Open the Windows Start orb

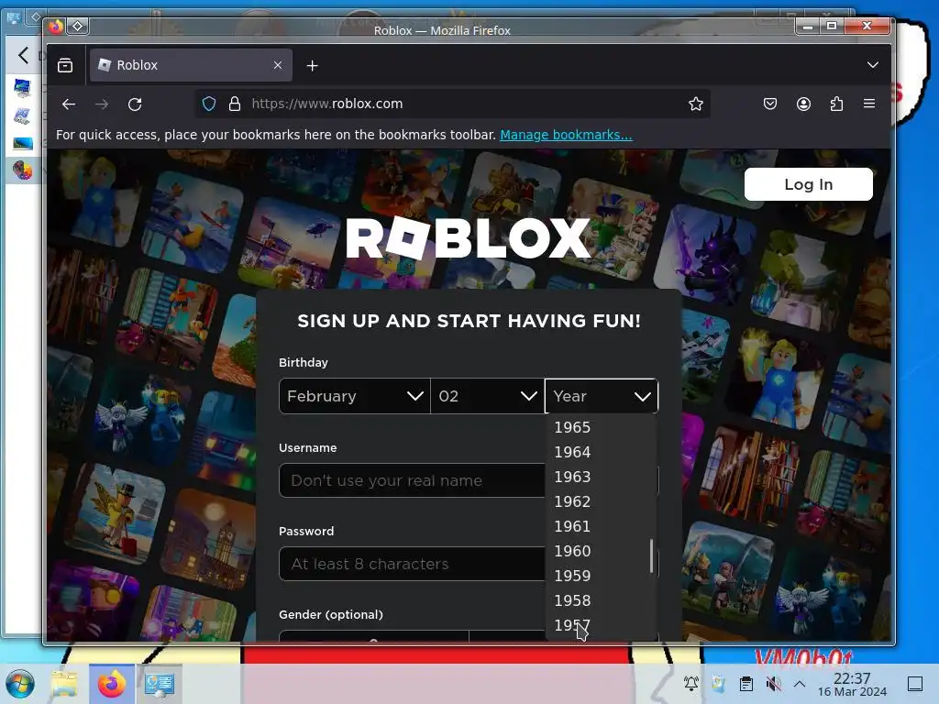point(20,684)
